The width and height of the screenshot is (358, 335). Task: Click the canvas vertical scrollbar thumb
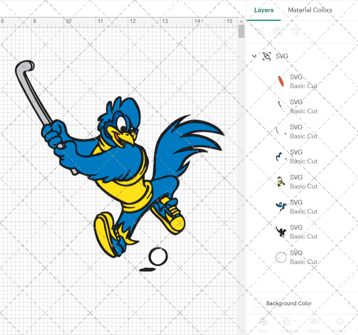[x=241, y=31]
